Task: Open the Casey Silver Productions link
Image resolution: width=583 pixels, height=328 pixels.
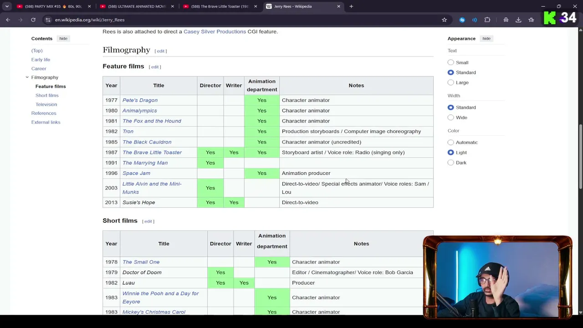Action: coord(215,31)
